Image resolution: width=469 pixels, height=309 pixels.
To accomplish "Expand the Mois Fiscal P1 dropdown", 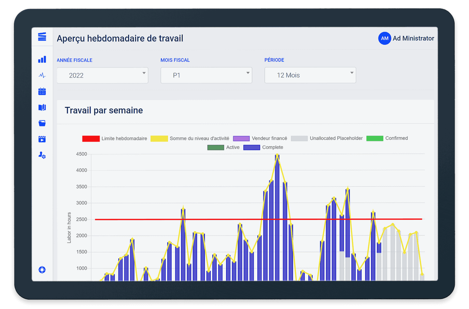I will click(206, 75).
